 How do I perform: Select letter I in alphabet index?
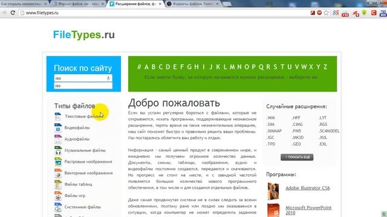tap(204, 67)
